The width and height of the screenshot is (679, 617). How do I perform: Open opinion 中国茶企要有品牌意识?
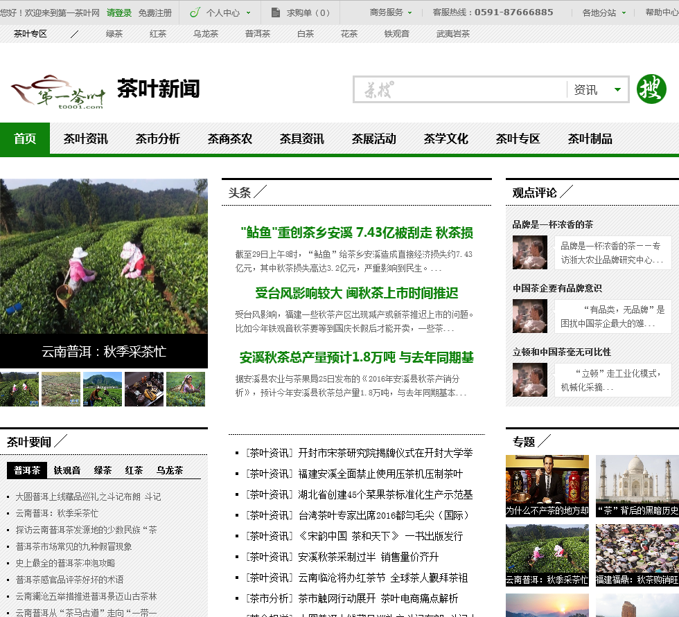tap(557, 288)
